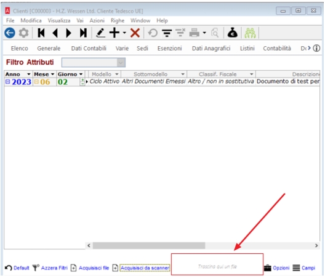This screenshot has height=278, width=325.
Task: Click the printer icon
Action: pyautogui.click(x=195, y=33)
